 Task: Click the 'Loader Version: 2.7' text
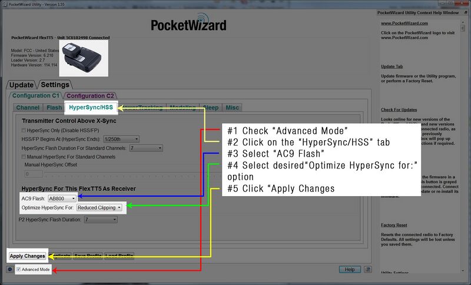(28, 60)
